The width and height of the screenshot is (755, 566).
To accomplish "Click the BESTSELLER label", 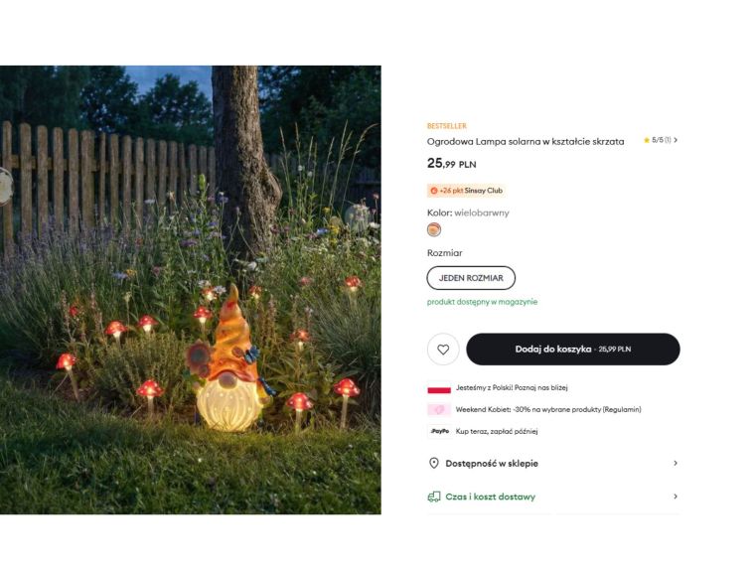I will (x=446, y=126).
